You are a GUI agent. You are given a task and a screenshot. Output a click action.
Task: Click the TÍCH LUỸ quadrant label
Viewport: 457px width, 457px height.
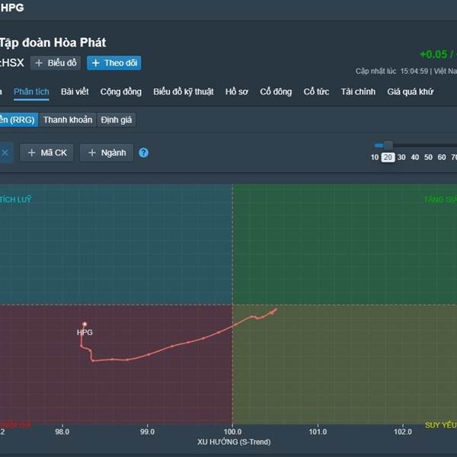(15, 200)
